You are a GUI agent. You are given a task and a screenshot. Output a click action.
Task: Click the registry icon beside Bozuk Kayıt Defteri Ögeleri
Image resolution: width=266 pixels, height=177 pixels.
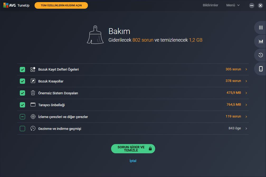[33, 69]
